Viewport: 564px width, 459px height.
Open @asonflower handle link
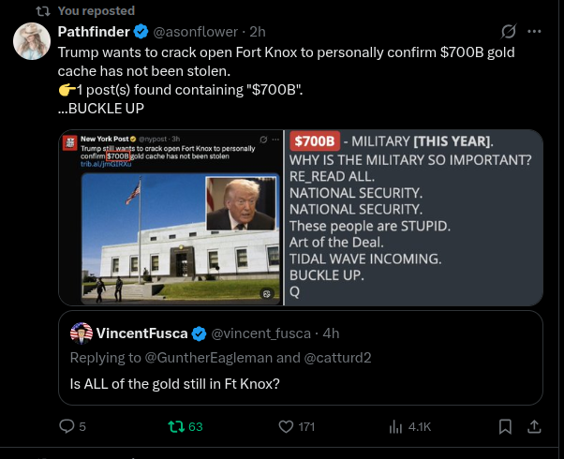coord(195,32)
